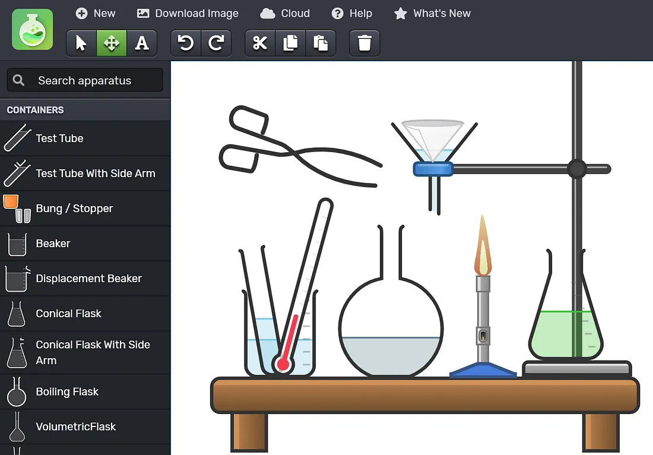Select the crucible tongs on canvas
Image resolution: width=653 pixels, height=455 pixels.
pos(293,153)
